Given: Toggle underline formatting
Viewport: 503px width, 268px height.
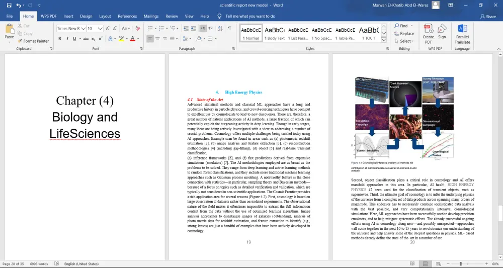Looking at the screenshot, I should pos(74,39).
